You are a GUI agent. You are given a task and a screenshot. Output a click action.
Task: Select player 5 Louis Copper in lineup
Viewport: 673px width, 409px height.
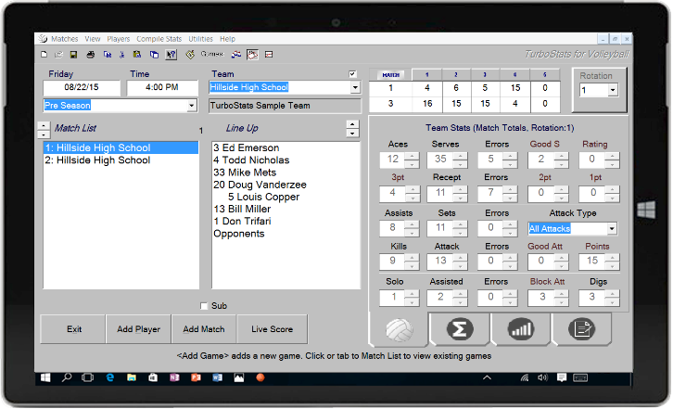(x=286, y=197)
